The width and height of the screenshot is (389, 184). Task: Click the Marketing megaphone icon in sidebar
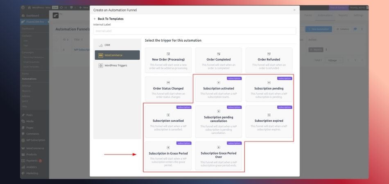tap(23, 173)
